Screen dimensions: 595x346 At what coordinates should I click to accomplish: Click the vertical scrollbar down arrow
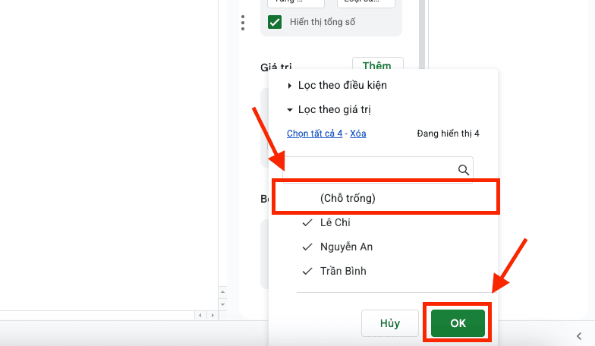click(223, 304)
